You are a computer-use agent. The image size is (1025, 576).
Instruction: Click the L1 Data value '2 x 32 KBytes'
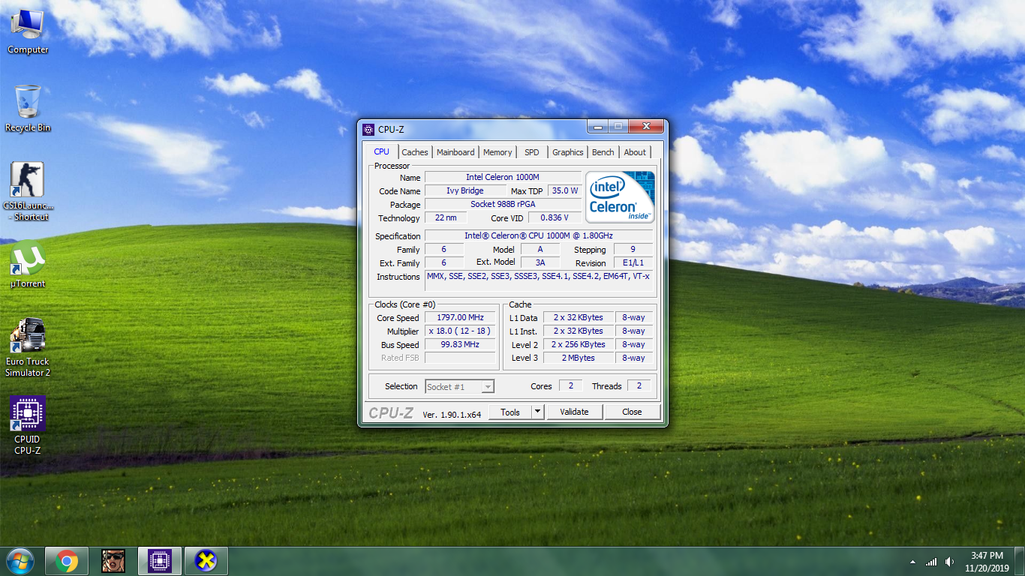(x=578, y=317)
